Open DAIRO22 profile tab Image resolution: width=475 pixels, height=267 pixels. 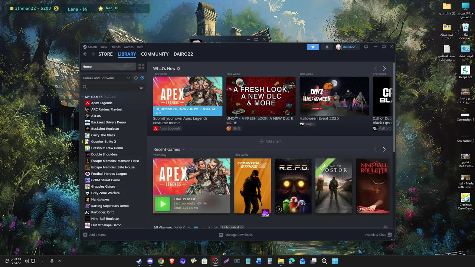183,54
